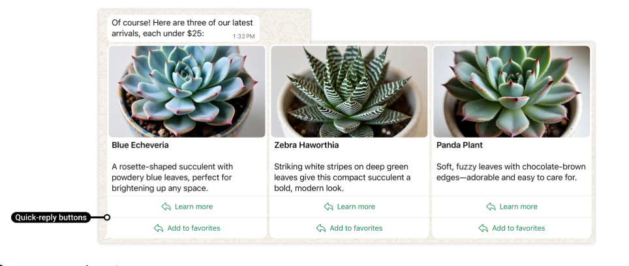
Task: Click the reply arrow icon on Panda Plant's Learn more
Action: tap(491, 207)
